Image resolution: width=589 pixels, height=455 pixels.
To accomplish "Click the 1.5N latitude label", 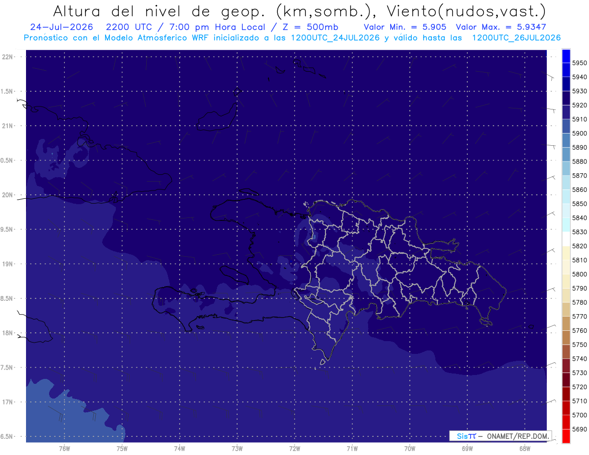I will pos(7,91).
